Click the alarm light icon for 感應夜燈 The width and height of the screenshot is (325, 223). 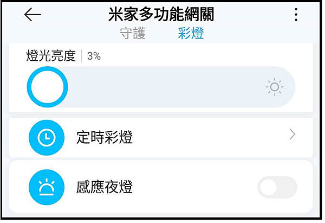coord(47,187)
